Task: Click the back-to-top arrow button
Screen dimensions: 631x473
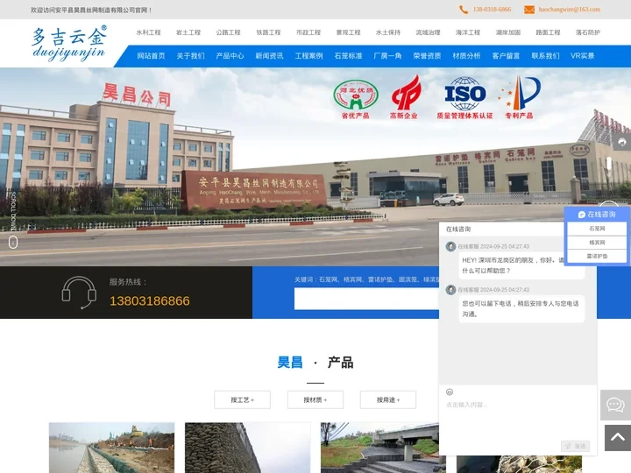Action: click(x=618, y=438)
